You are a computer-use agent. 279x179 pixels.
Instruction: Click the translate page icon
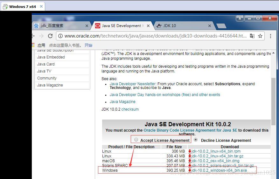pyautogui.click(x=252, y=36)
